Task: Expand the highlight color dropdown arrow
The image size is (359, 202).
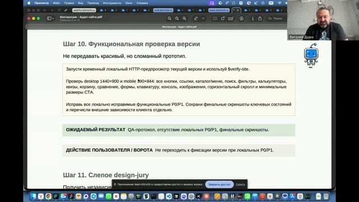Action: click(203, 19)
